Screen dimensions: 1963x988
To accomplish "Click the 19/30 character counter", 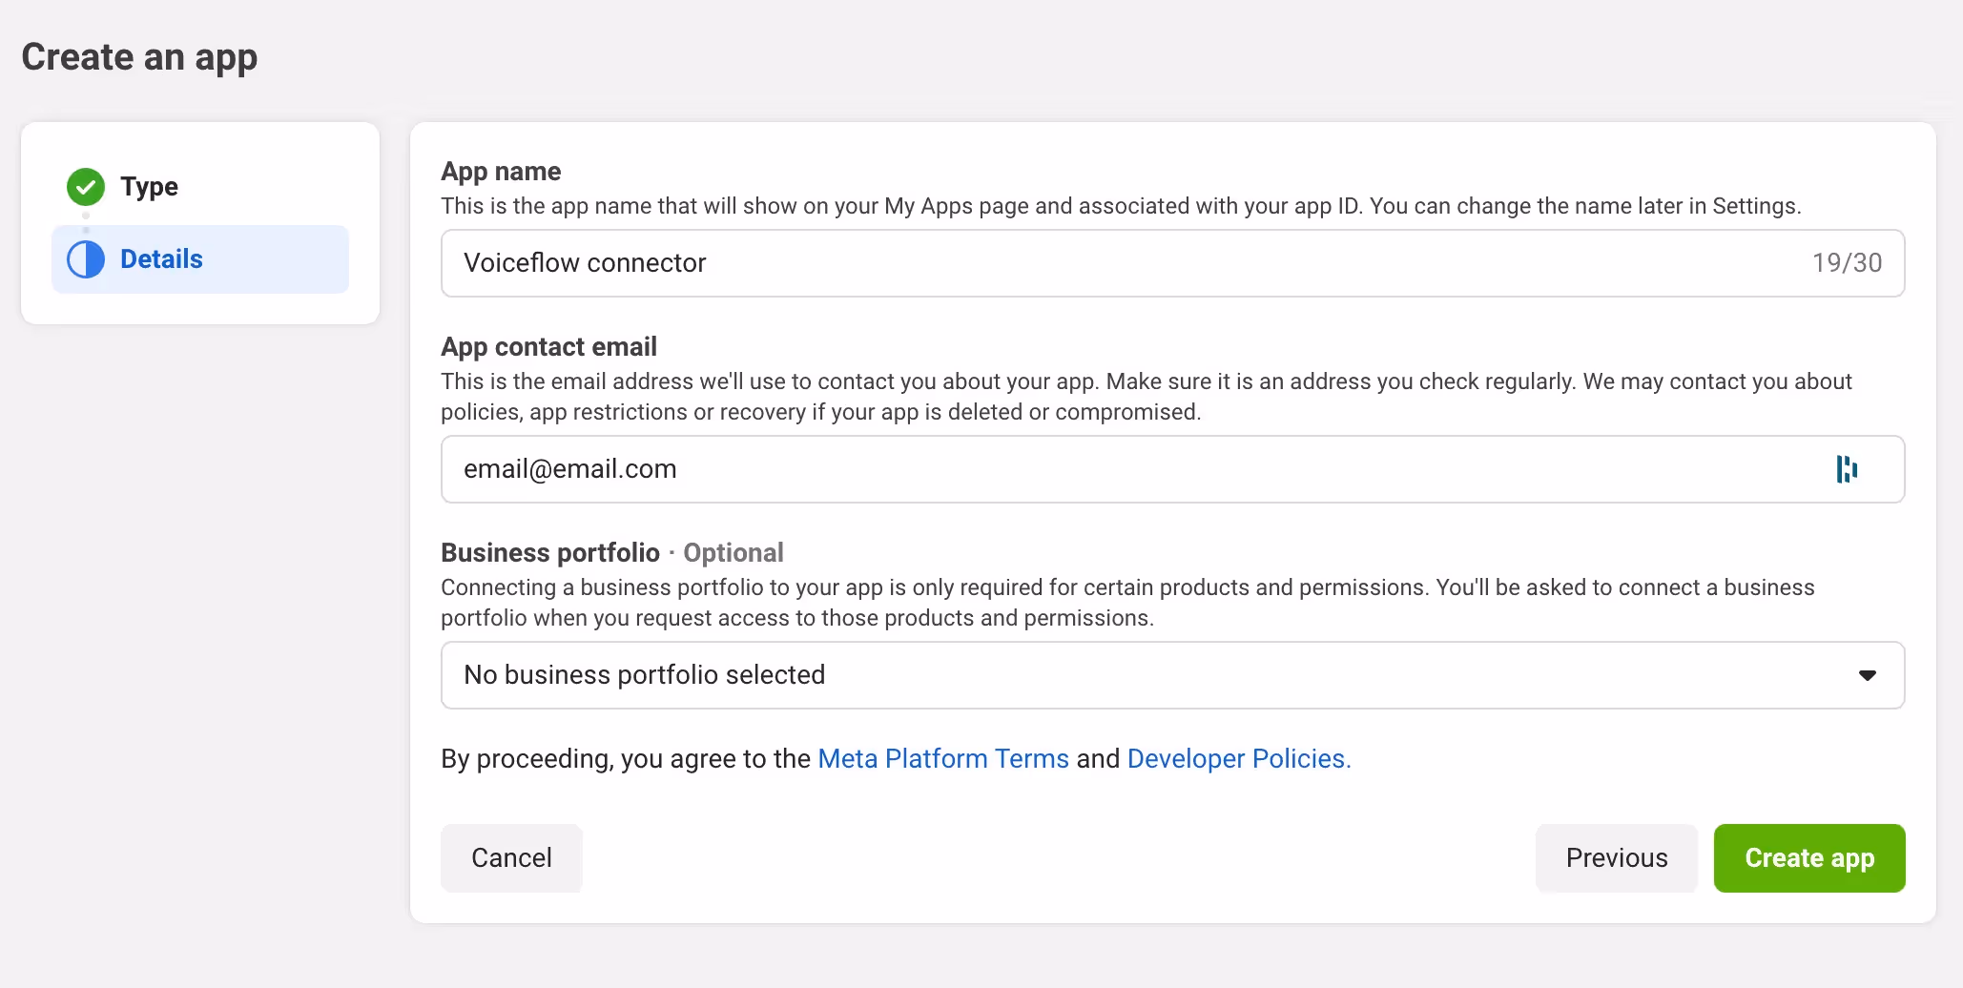I will 1847,263.
